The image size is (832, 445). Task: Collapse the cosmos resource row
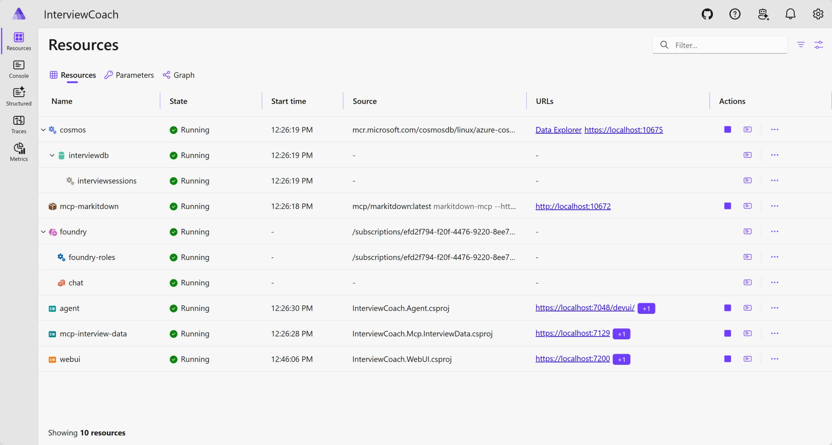(x=43, y=130)
